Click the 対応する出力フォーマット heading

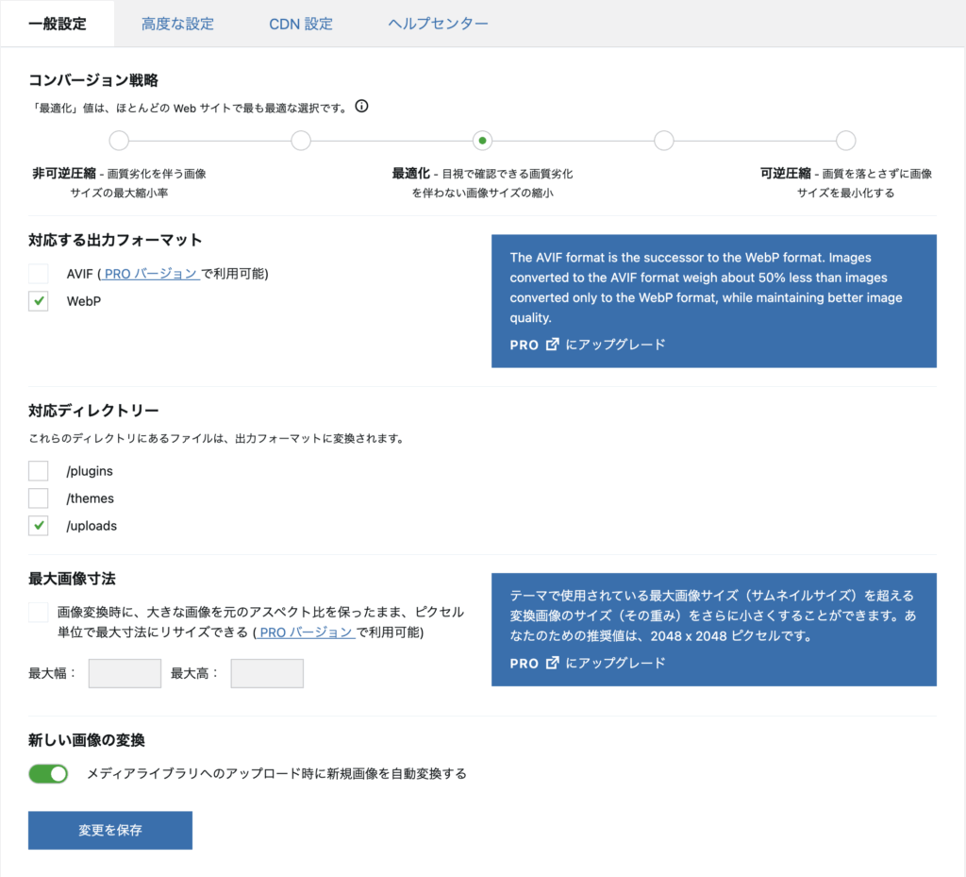click(115, 240)
